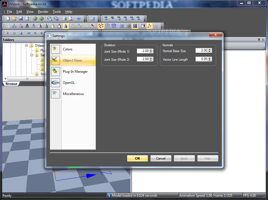Toggle the highlighted bounding box icon
The width and height of the screenshot is (268, 200).
101,26
